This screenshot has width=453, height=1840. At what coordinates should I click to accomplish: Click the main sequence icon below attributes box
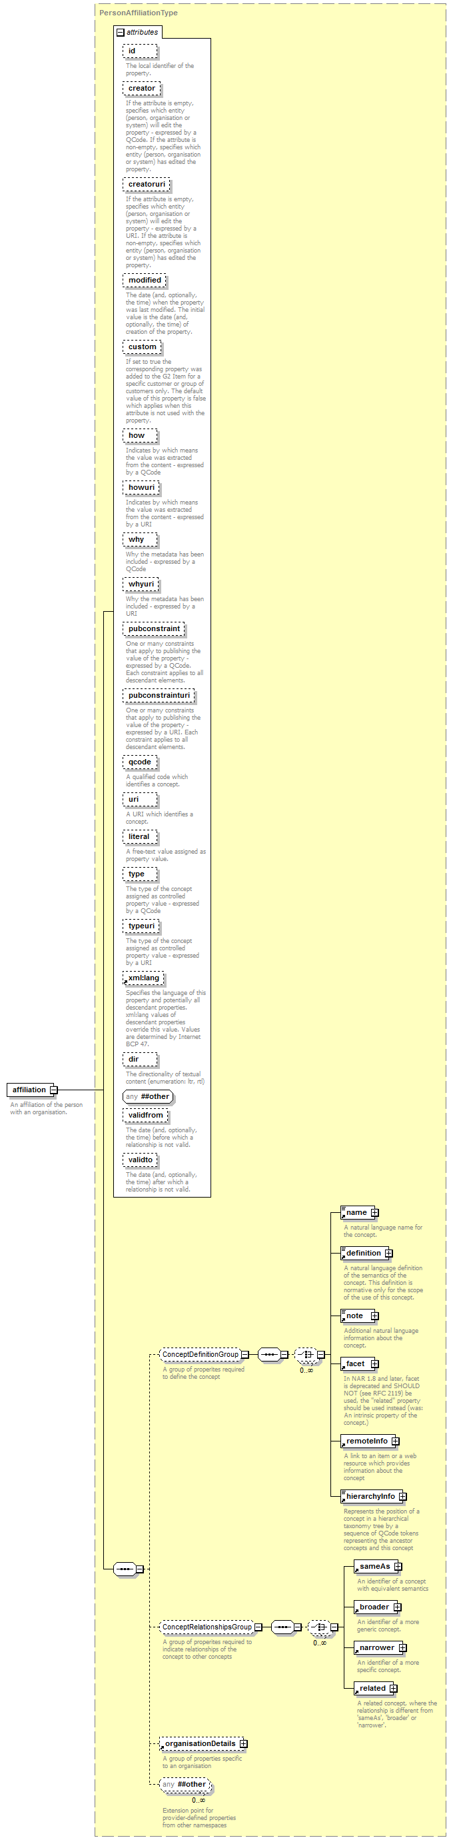tap(125, 1569)
